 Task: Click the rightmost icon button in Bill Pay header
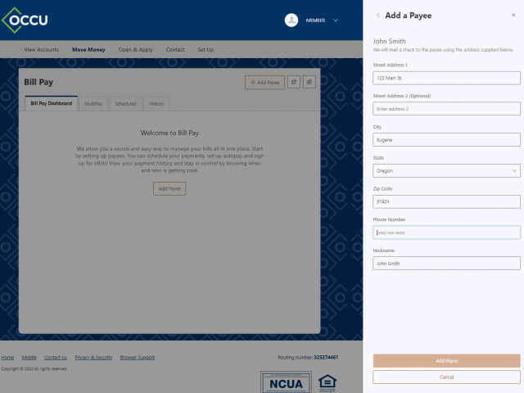click(310, 83)
